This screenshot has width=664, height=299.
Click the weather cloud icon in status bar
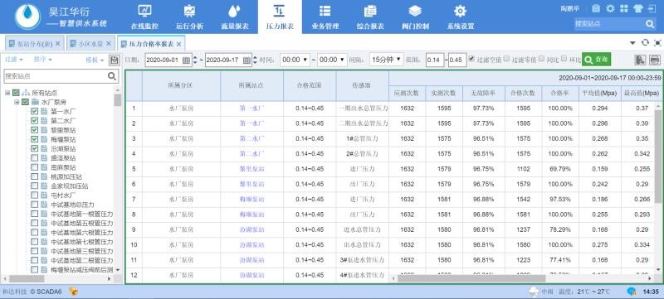pos(534,292)
